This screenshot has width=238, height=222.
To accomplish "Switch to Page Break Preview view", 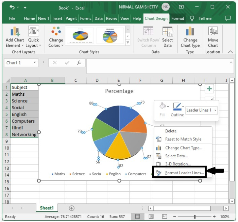I will click(164, 216).
